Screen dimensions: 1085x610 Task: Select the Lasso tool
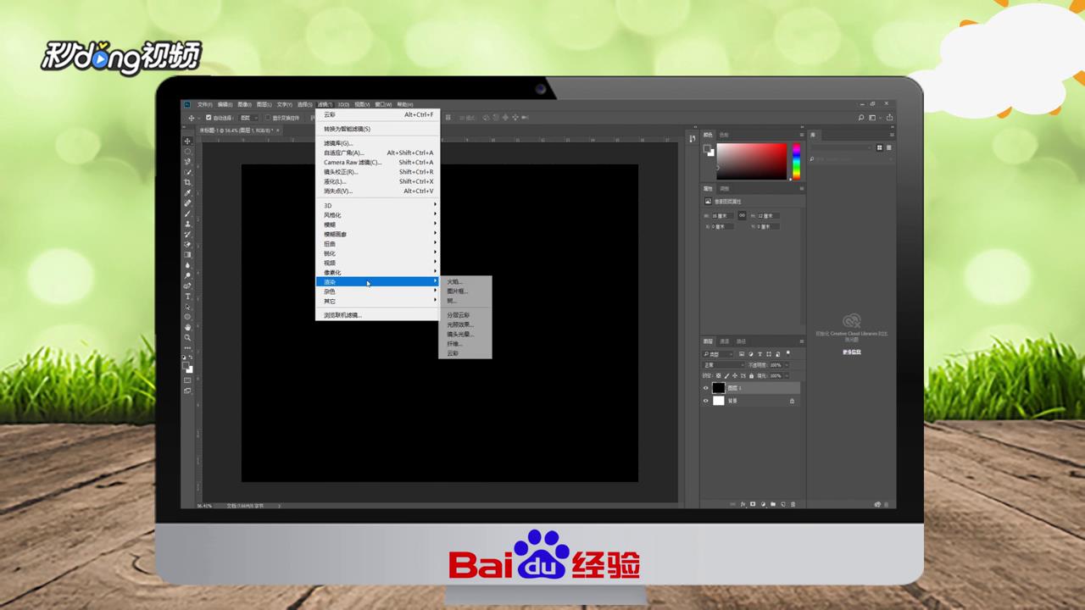187,160
